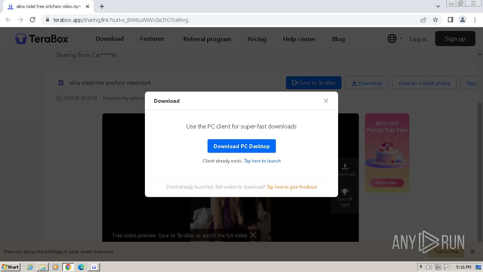Click the browser forward arrow
Viewport: 483px width, 272px height.
20,20
